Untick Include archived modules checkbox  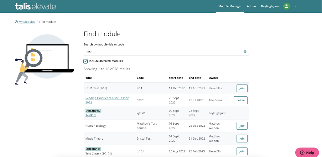pos(85,61)
